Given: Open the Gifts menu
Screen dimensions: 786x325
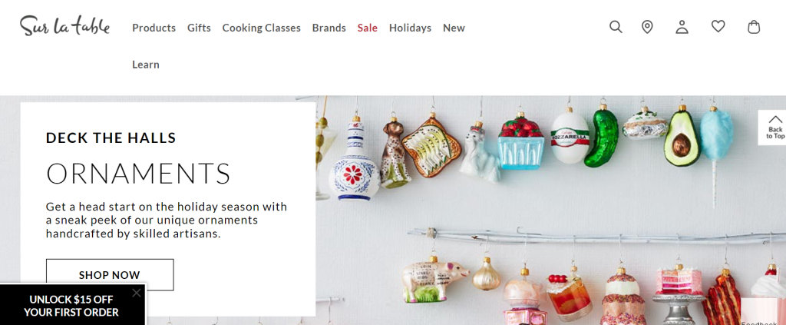Looking at the screenshot, I should tap(199, 28).
